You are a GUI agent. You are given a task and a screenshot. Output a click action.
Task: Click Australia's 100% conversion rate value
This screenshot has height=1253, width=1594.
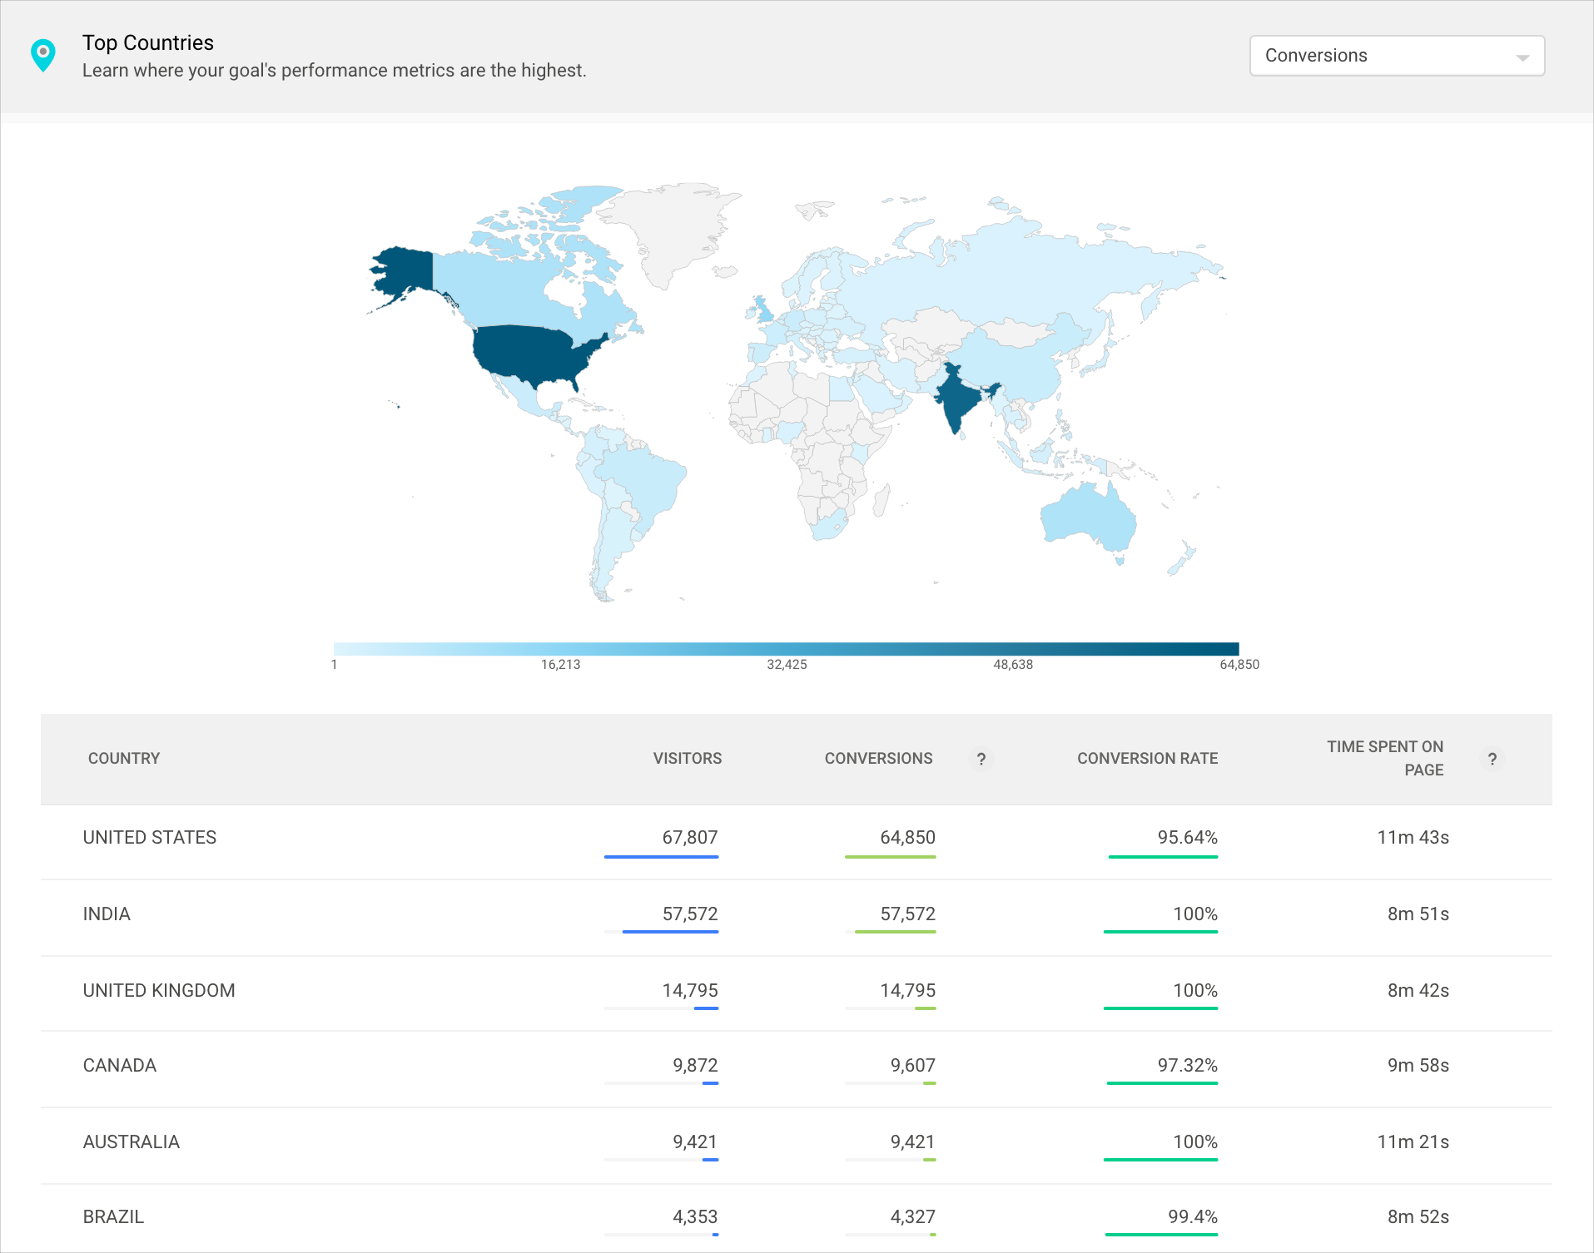(1194, 1142)
